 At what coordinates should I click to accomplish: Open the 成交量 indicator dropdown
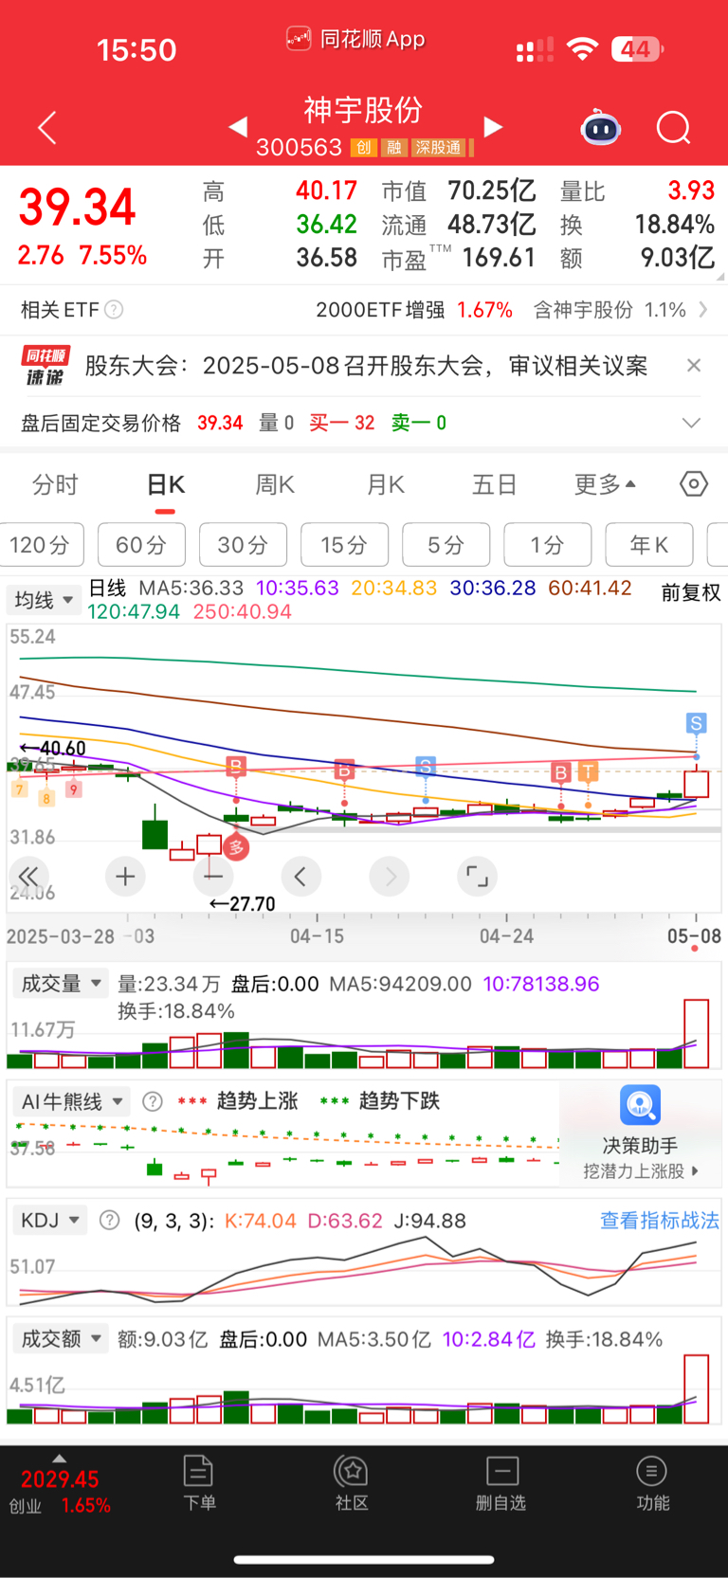(x=62, y=984)
